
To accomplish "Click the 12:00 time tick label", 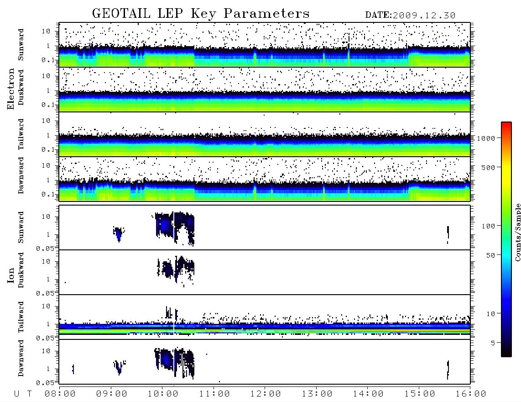I will pos(266,394).
